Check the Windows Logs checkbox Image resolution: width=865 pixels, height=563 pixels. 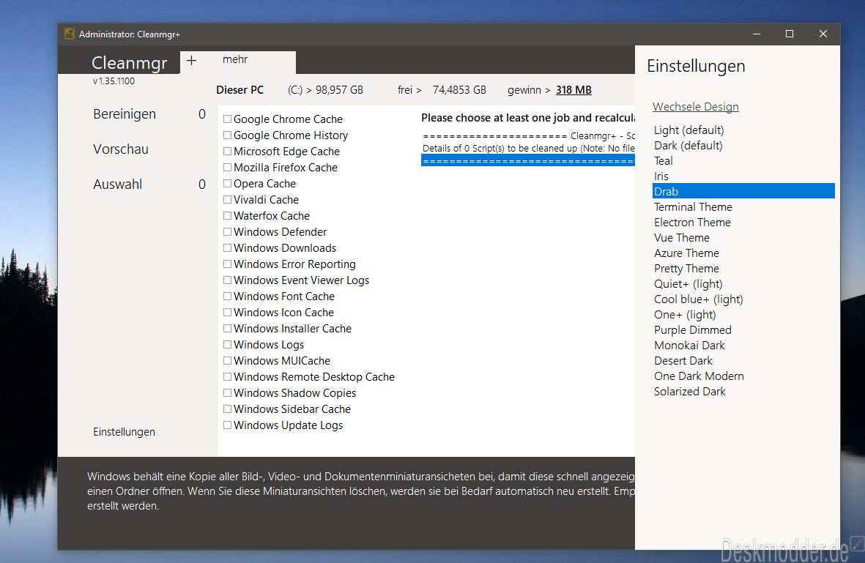coord(227,345)
